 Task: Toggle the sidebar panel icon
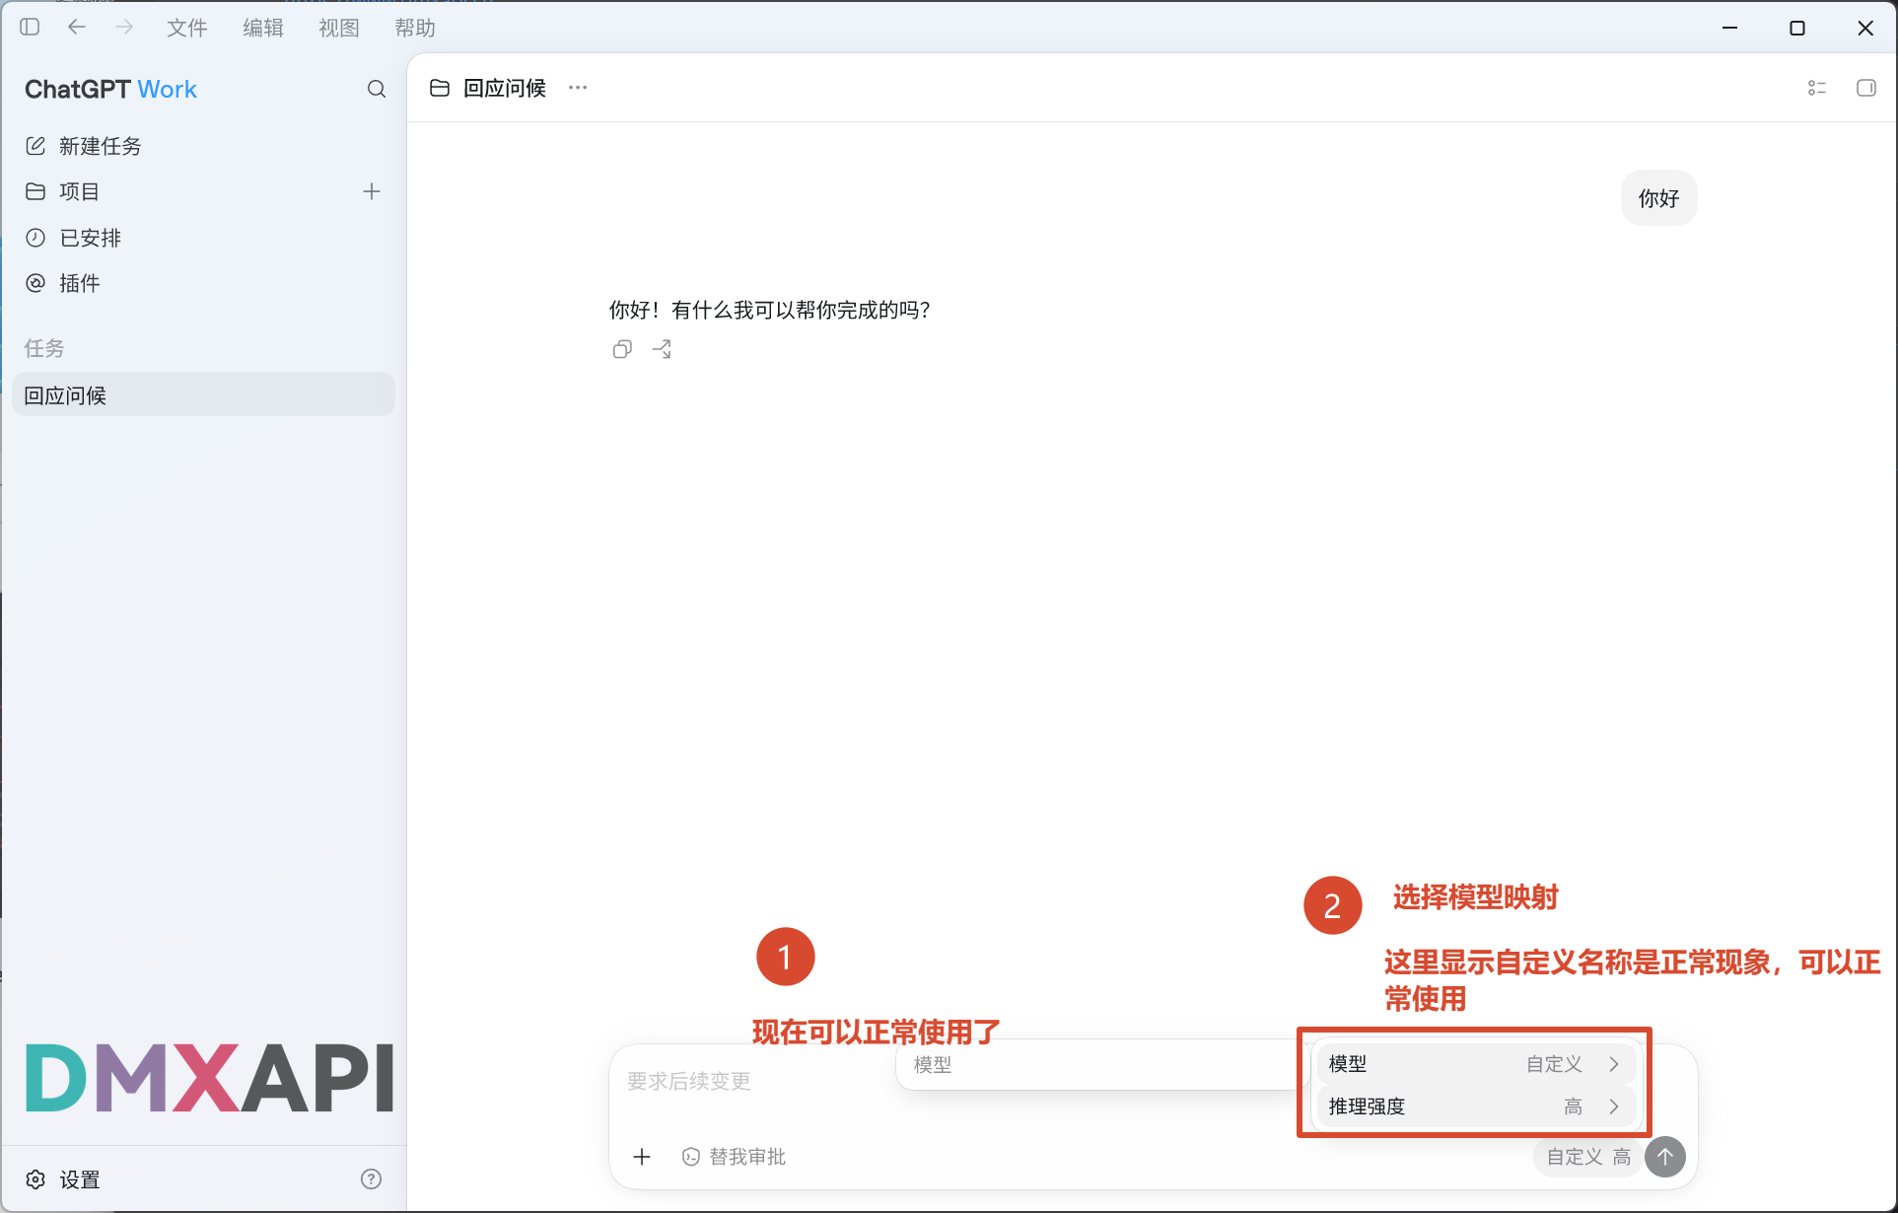point(30,27)
